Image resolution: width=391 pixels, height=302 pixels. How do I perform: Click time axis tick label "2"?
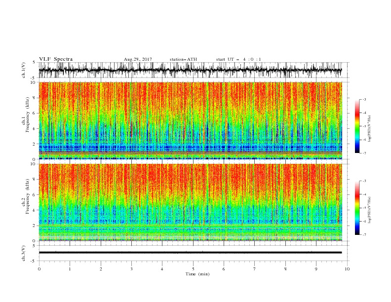coord(101,269)
